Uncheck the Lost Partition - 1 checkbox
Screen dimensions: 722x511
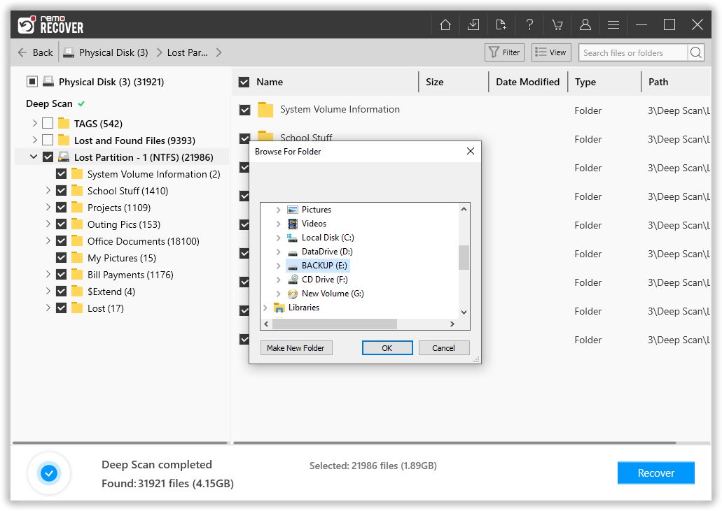tap(48, 157)
